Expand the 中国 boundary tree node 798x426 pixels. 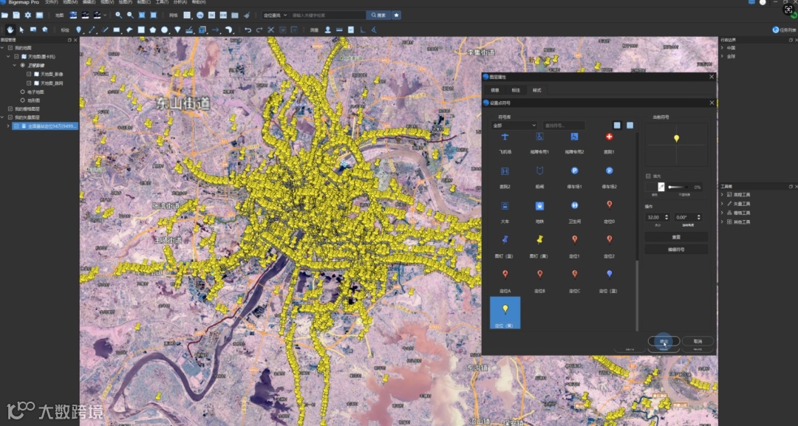pyautogui.click(x=723, y=47)
